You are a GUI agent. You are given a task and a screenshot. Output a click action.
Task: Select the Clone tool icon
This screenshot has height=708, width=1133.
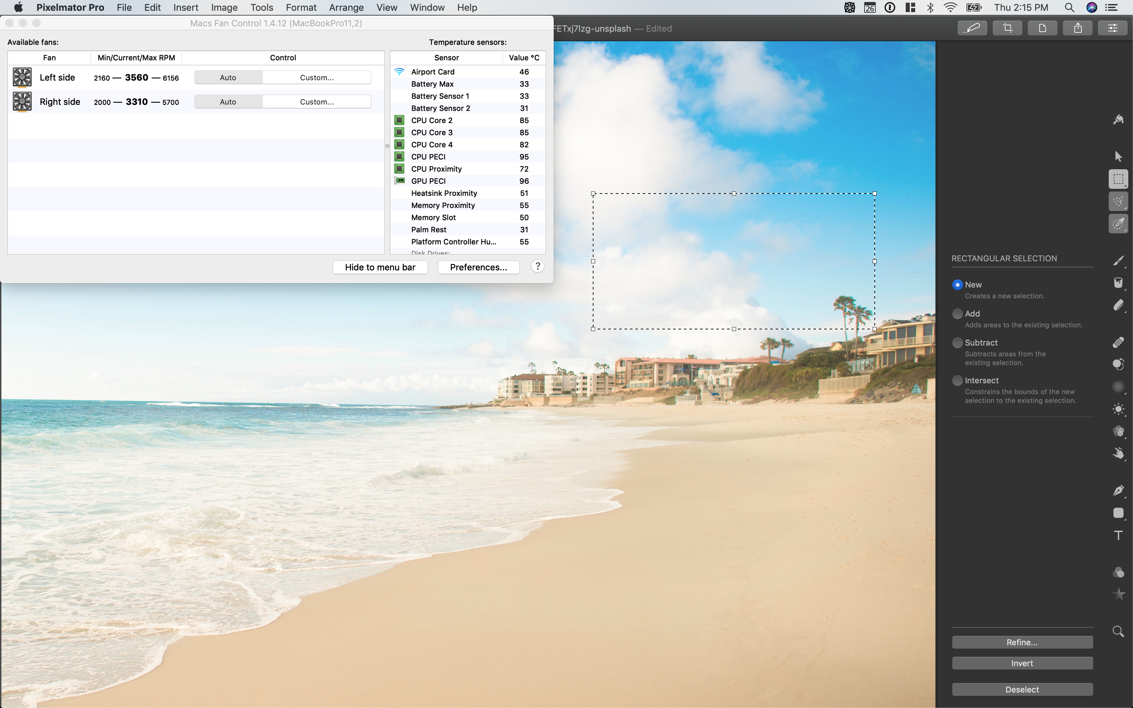pos(1118,364)
